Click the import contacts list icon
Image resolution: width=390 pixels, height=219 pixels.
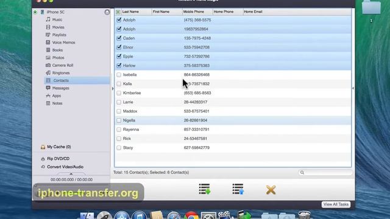coord(205,189)
